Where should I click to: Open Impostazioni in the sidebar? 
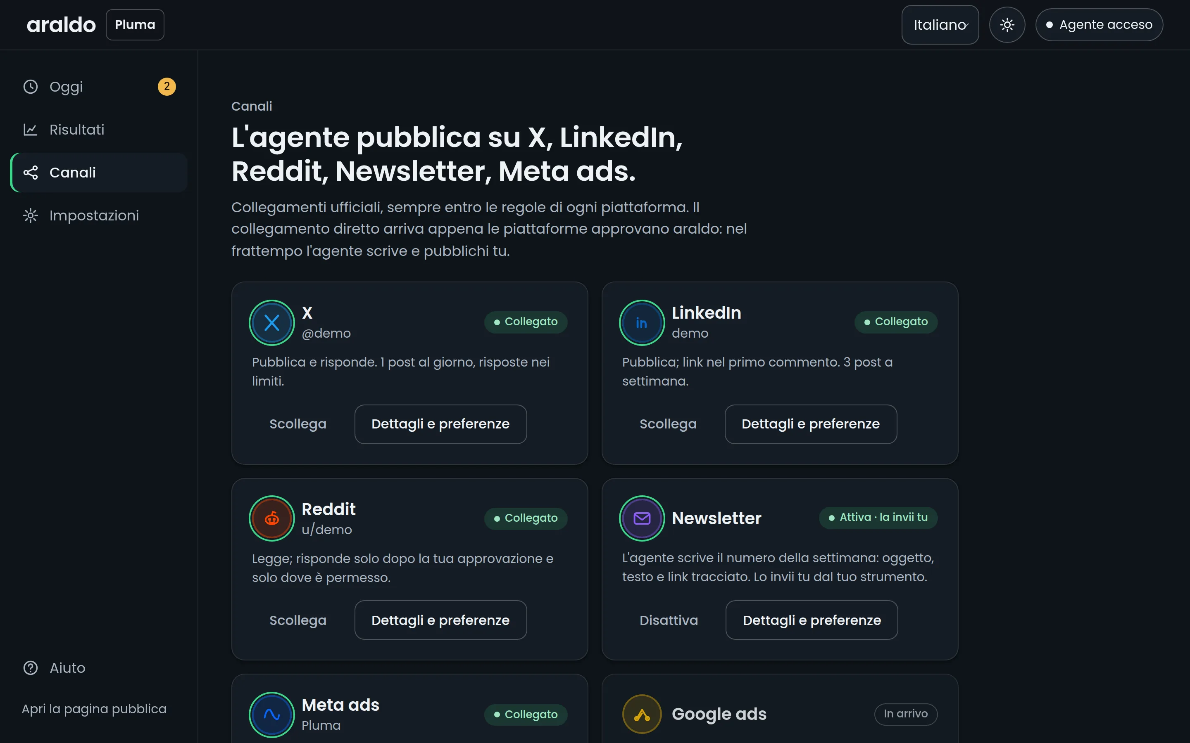point(99,215)
